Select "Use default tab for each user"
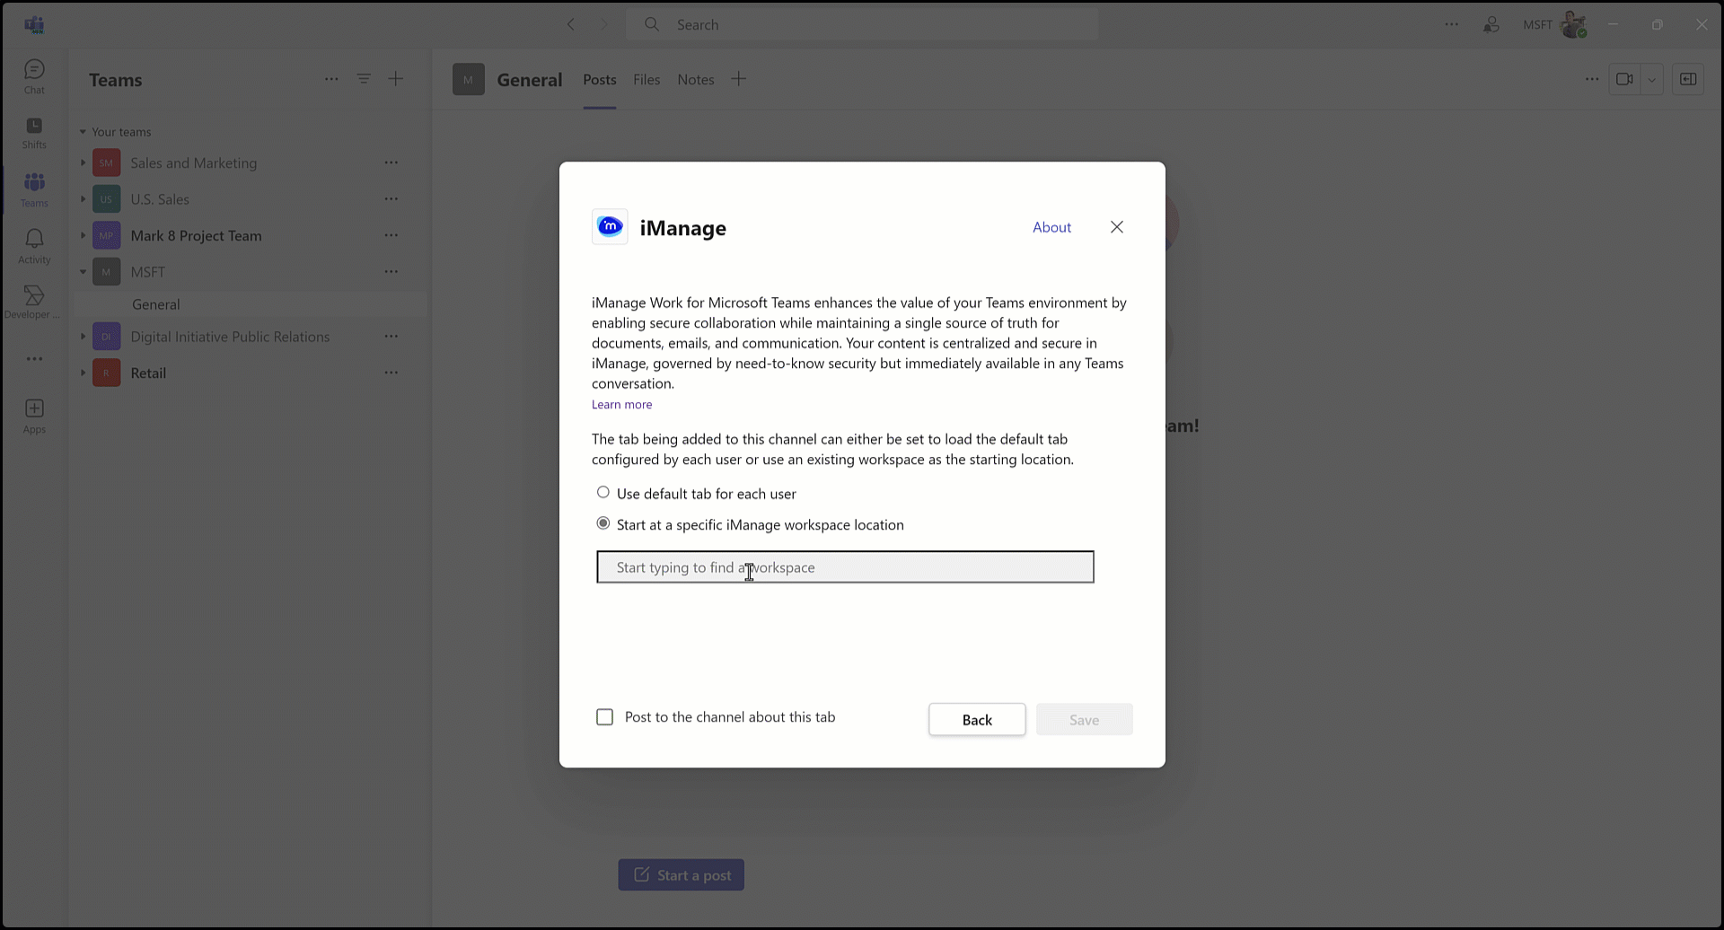The image size is (1724, 930). [603, 492]
